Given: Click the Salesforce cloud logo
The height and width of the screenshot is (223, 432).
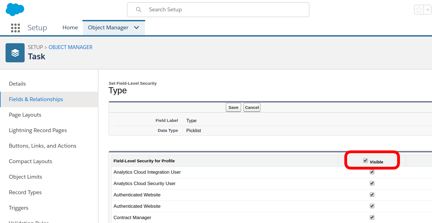Looking at the screenshot, I should pos(15,9).
